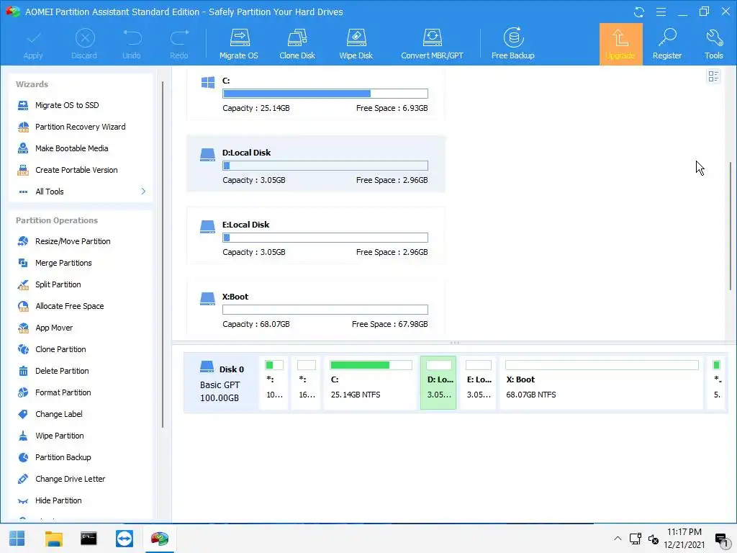Open the Clone Disk tool
737x553 pixels.
click(x=297, y=44)
